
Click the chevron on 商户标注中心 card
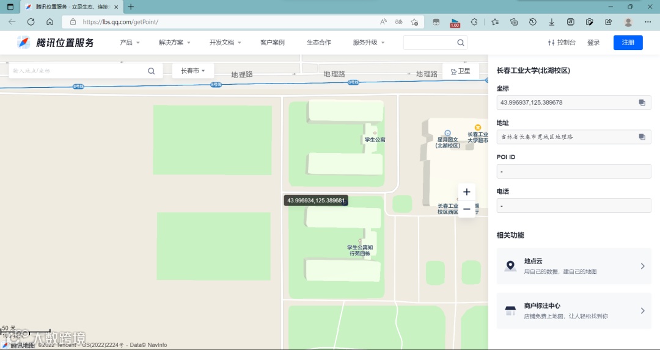point(642,310)
